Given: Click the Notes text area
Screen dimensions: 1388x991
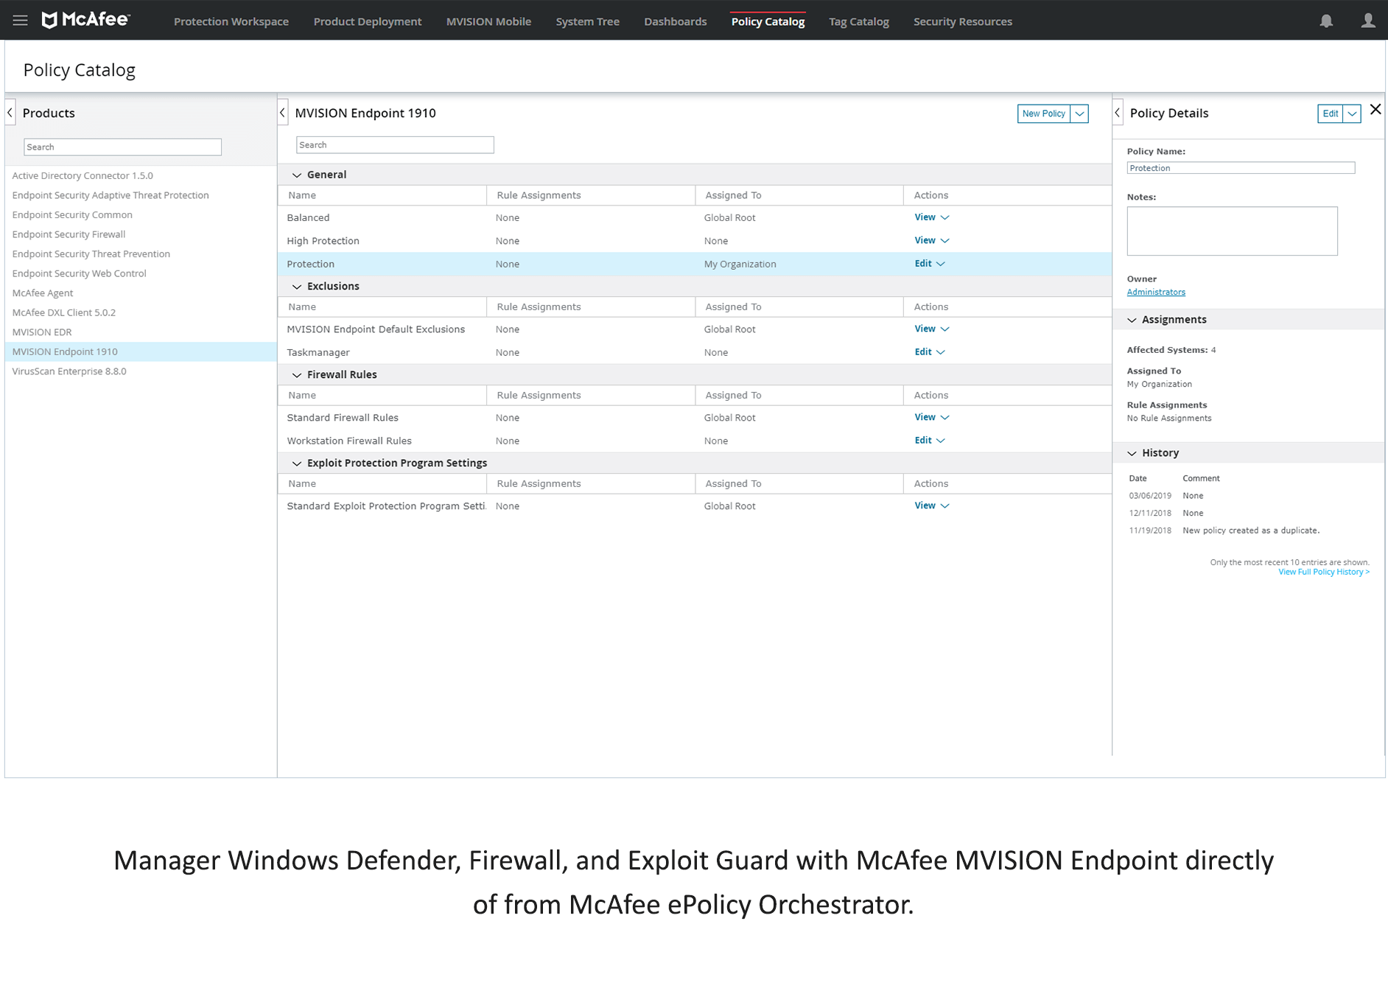Looking at the screenshot, I should click(x=1232, y=231).
